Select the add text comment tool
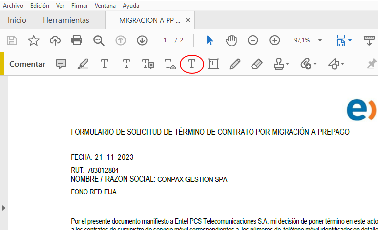Screen dimensions: 378x230 tap(192, 64)
